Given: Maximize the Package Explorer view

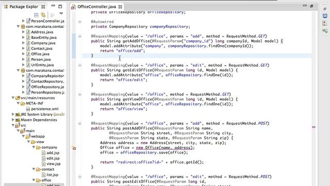Looking at the screenshot, I should point(60,6).
